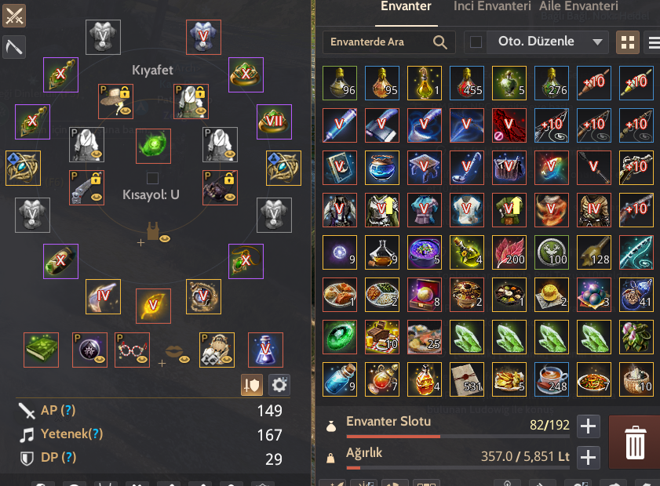Toggle eye visibility on the straw hat outfit
The width and height of the screenshot is (660, 486).
coord(126,111)
